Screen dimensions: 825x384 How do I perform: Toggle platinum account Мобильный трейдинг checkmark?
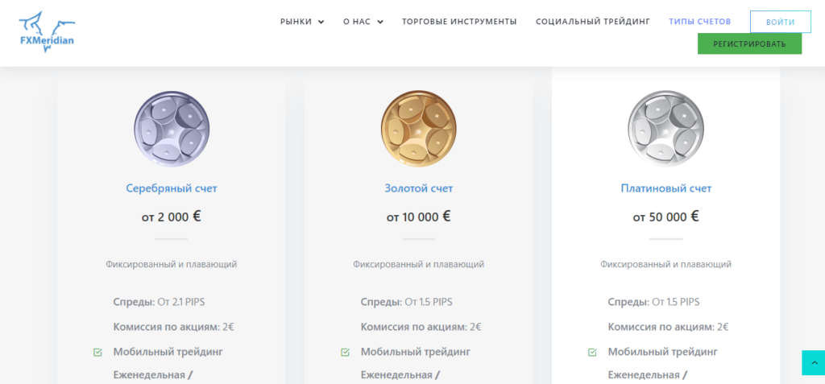(x=592, y=352)
